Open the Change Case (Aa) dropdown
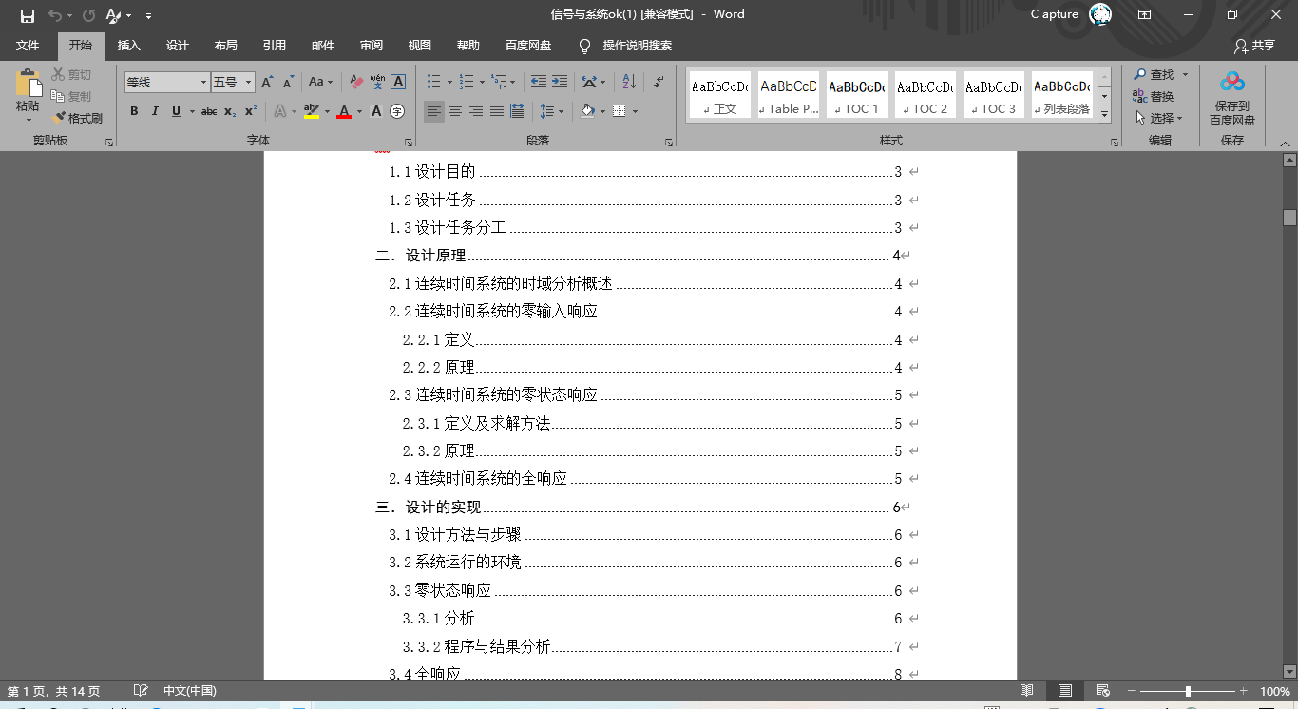The width and height of the screenshot is (1298, 709). click(320, 83)
